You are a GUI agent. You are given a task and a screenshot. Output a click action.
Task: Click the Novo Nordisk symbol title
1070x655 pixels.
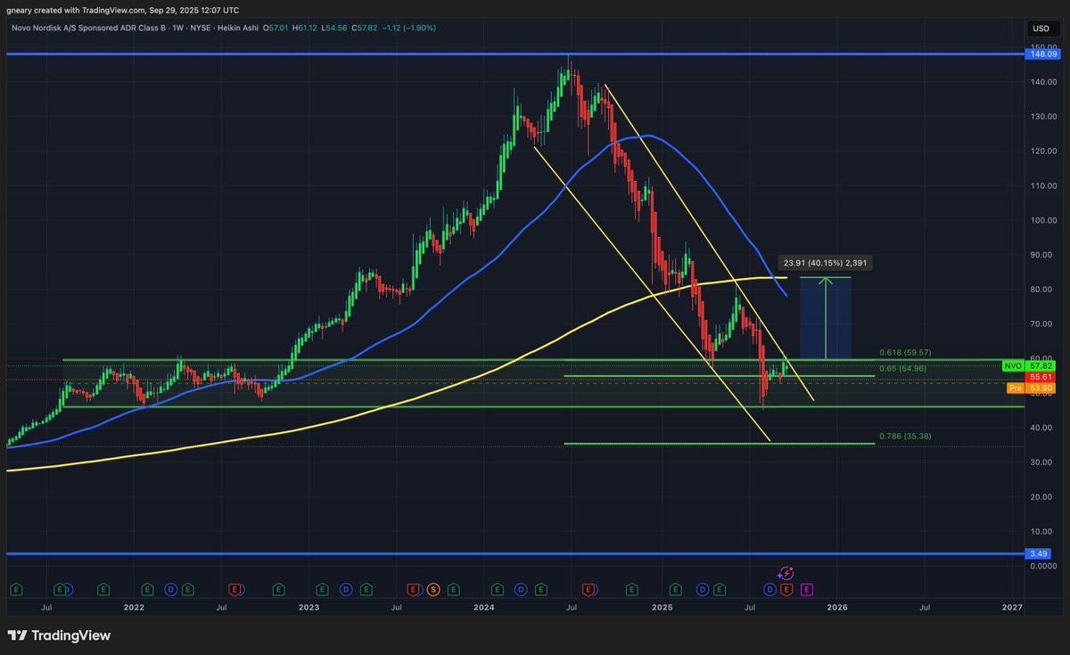coord(88,29)
